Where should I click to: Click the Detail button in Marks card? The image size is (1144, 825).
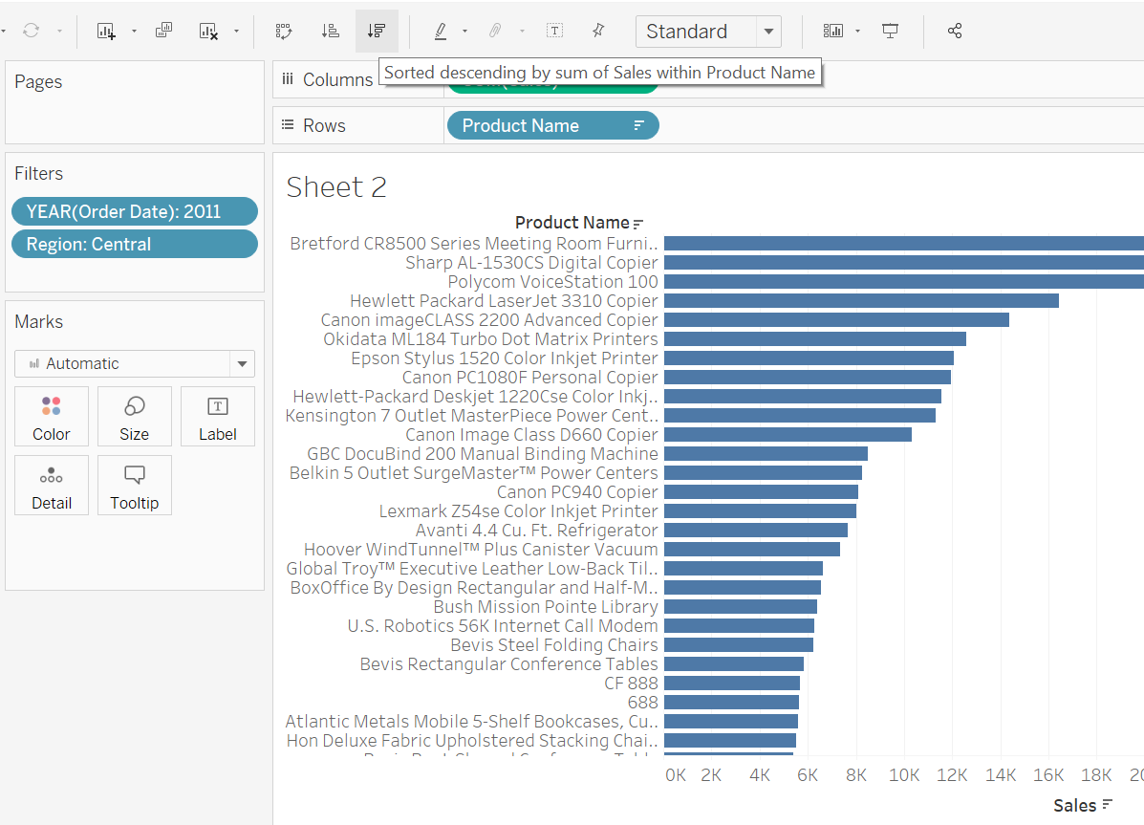click(x=51, y=486)
